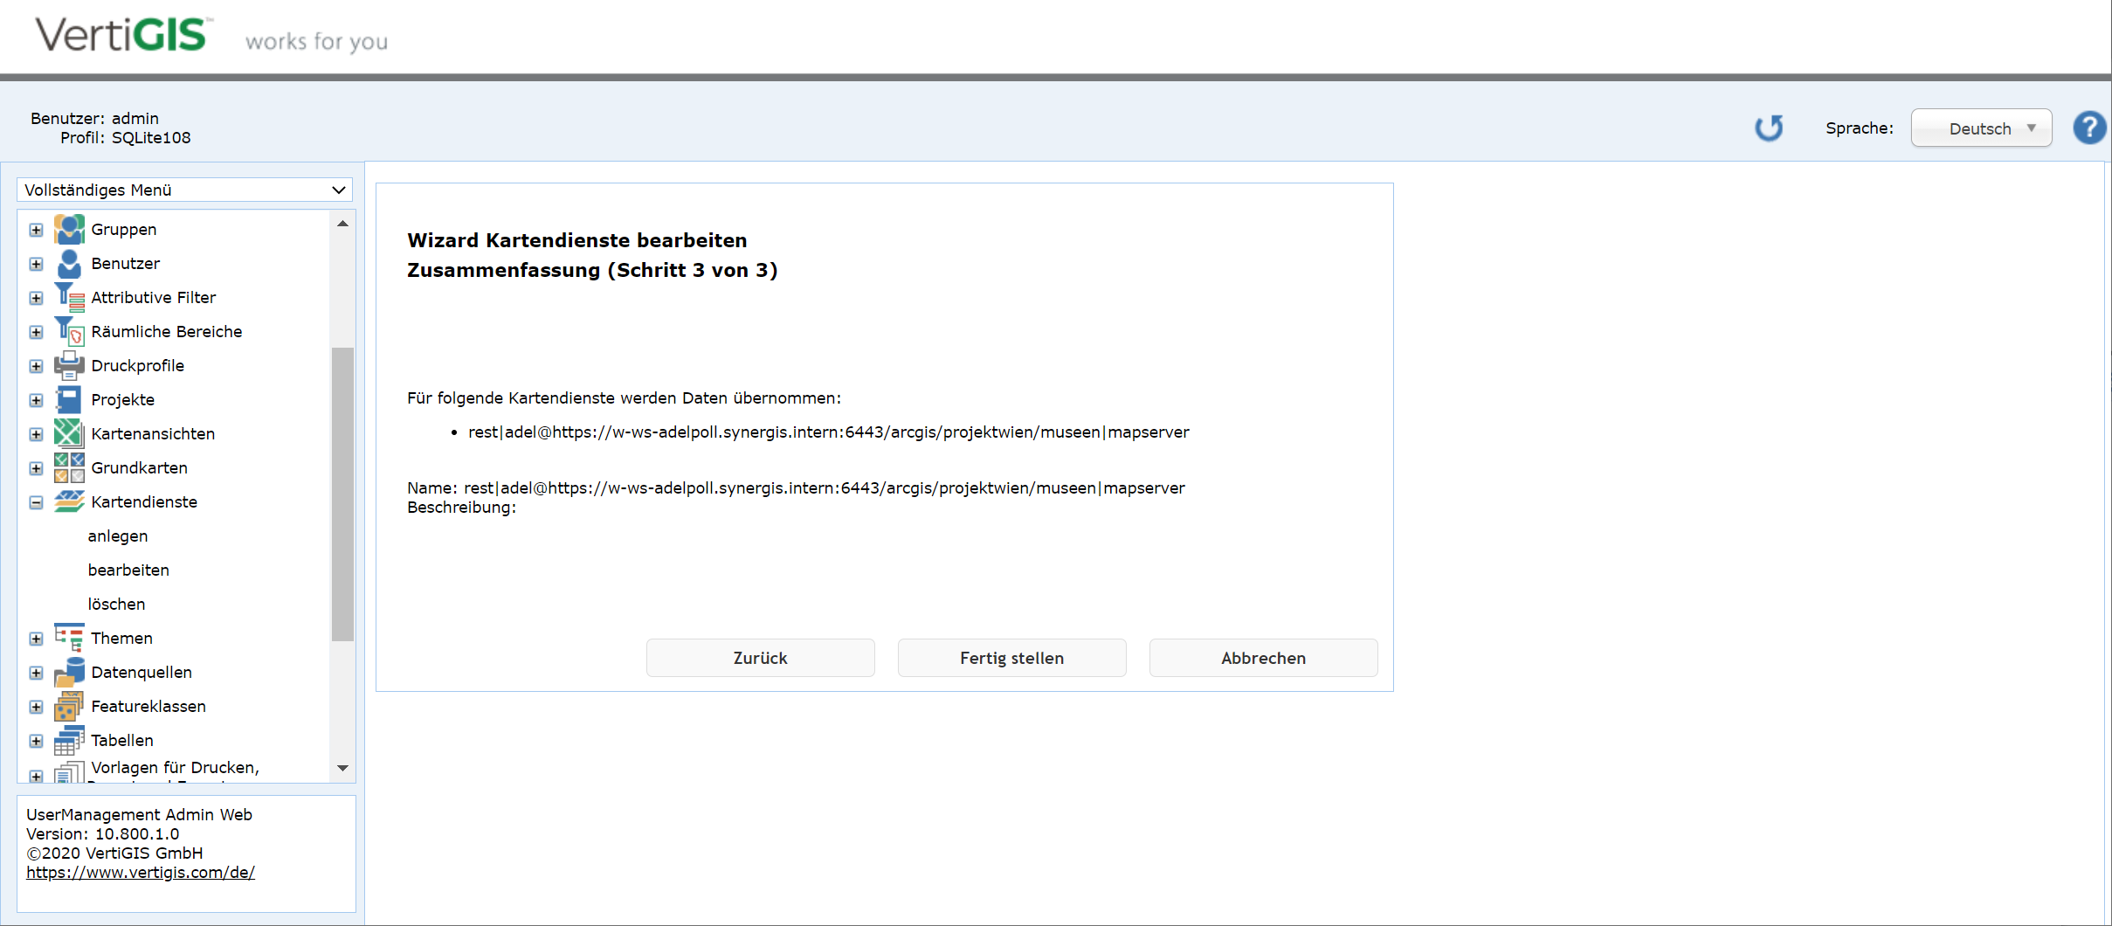
Task: Expand the Gruppen tree node
Action: point(36,230)
